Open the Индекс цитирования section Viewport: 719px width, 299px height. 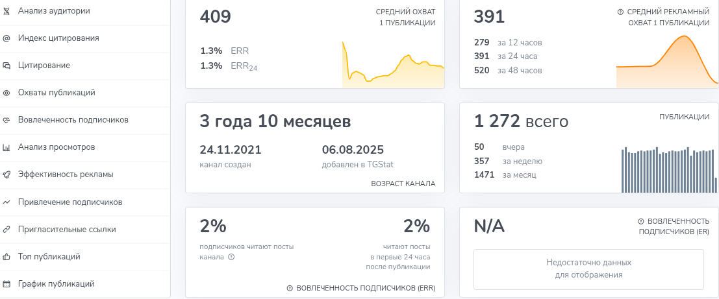click(x=85, y=38)
